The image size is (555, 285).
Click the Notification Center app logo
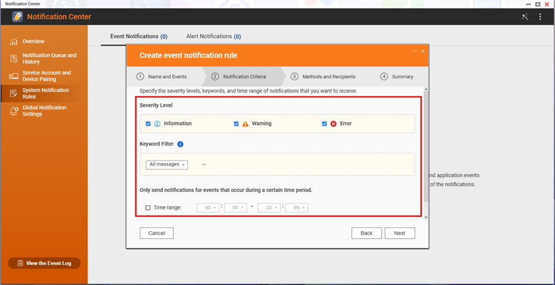point(17,17)
